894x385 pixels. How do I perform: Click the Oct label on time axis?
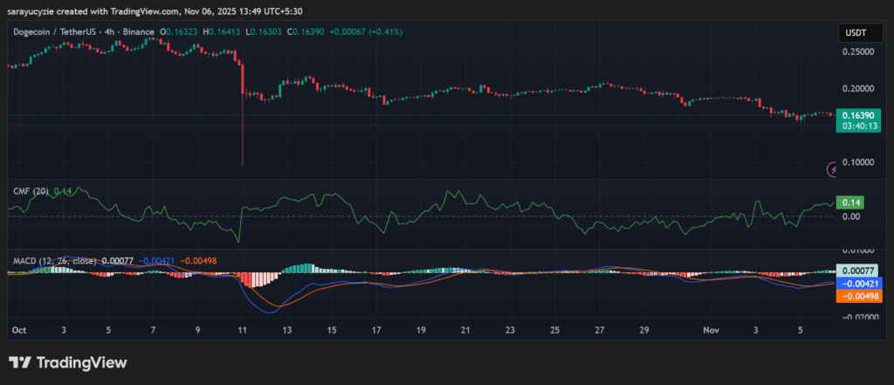[x=18, y=331]
